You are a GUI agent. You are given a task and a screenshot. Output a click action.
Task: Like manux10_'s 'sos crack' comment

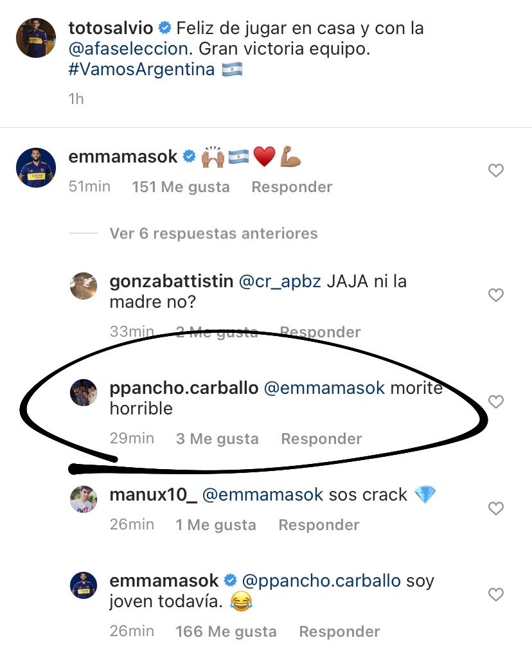tap(496, 509)
